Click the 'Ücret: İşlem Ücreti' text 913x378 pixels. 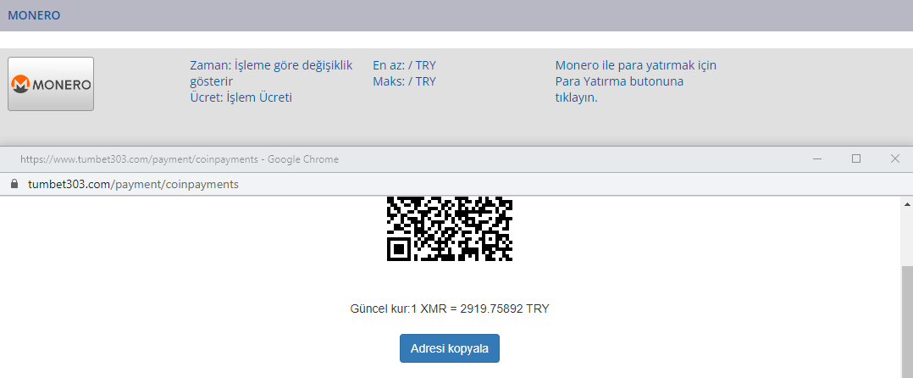pyautogui.click(x=241, y=97)
